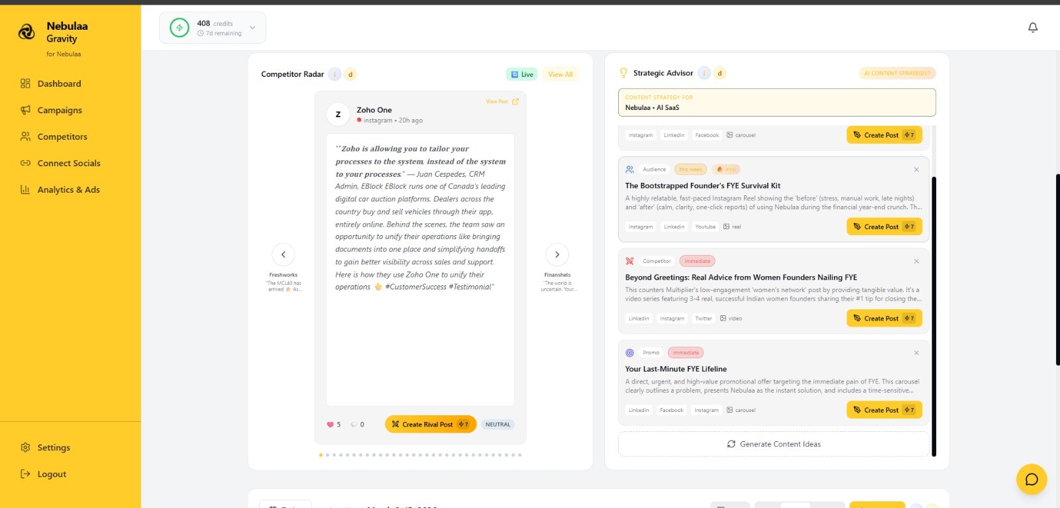1060x508 pixels.
Task: Click Strategic Advisor 'd' badge
Action: coord(719,73)
